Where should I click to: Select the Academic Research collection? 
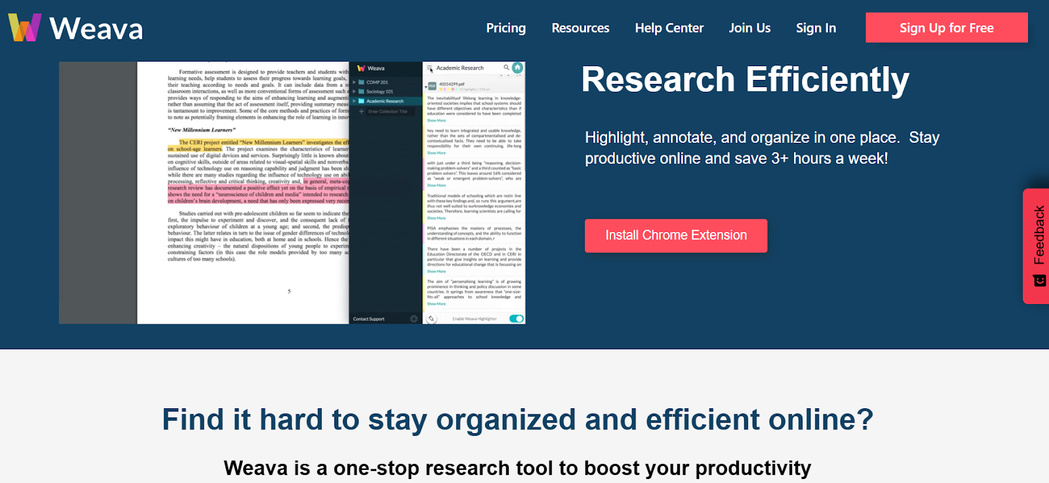(385, 101)
